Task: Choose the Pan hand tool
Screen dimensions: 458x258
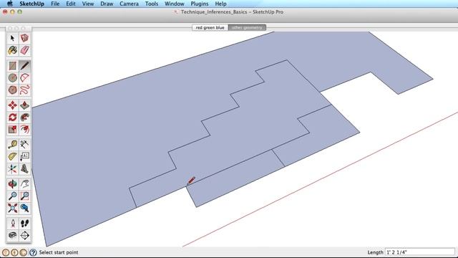Action: (24, 184)
